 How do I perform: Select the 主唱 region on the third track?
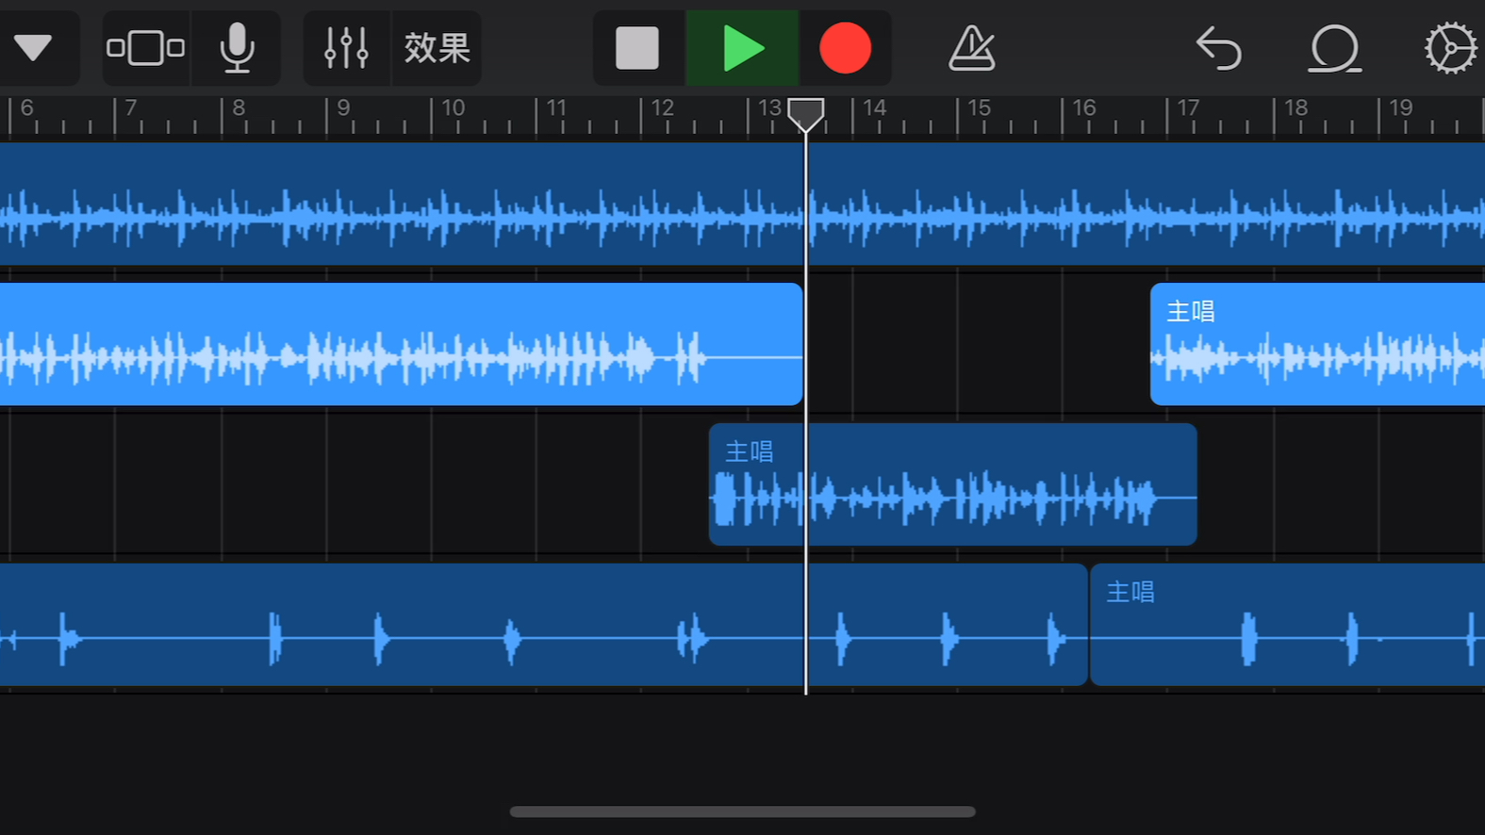point(953,484)
